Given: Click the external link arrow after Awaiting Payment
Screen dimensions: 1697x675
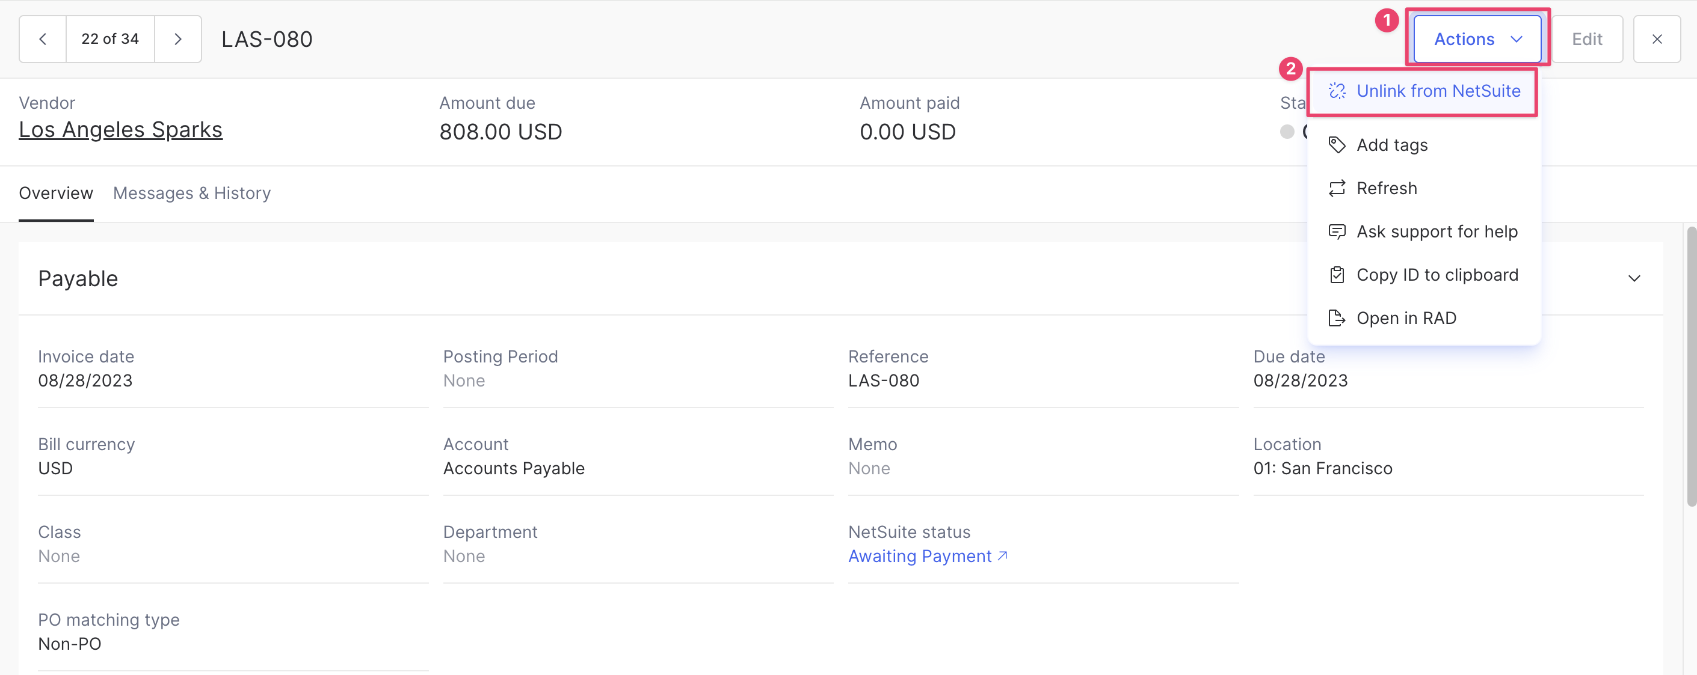Looking at the screenshot, I should [x=1002, y=556].
